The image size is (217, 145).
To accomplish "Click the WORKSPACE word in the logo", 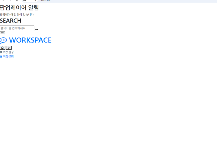I will pos(30,40).
